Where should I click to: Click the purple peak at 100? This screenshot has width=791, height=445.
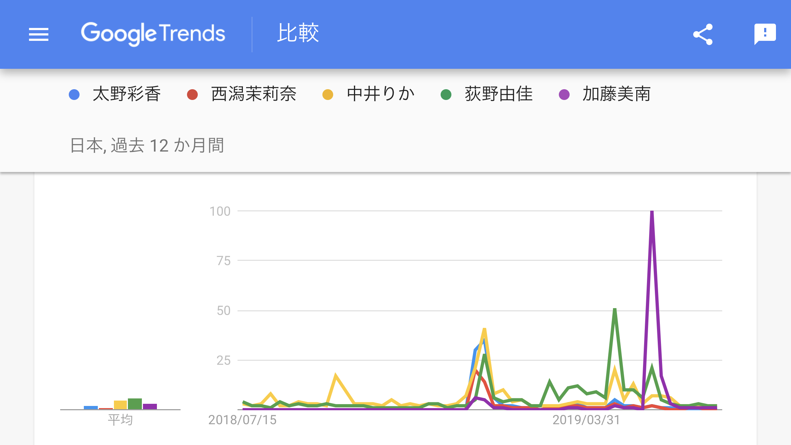pyautogui.click(x=652, y=212)
